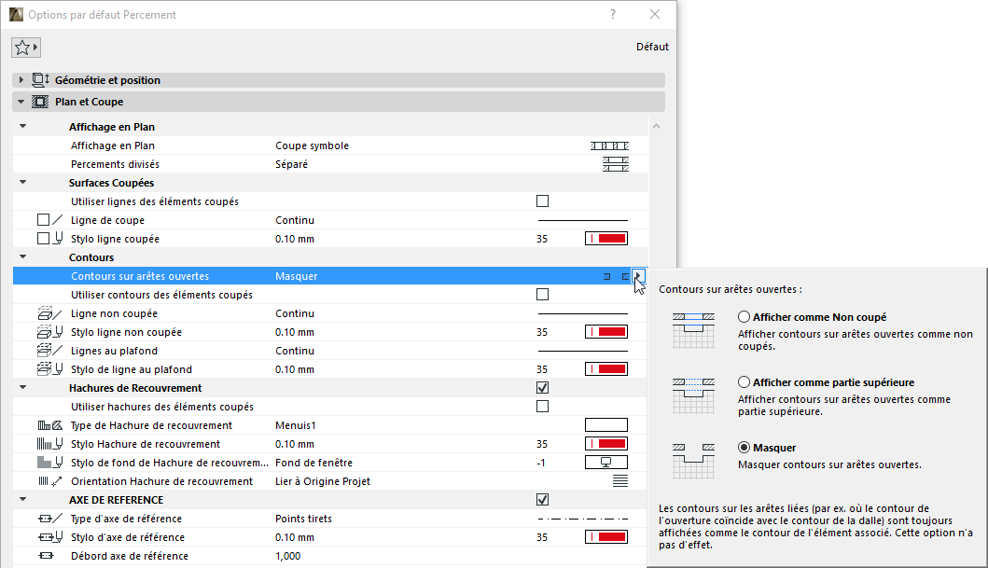988x568 pixels.
Task: Click the first contour icon in highlighted row
Action: [606, 276]
